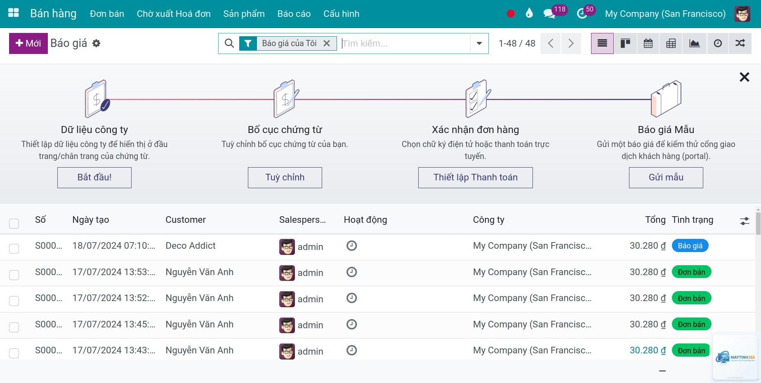Screen dimensions: 761x383
Task: Check the Deco Addict row checkbox
Action: [x=14, y=248]
